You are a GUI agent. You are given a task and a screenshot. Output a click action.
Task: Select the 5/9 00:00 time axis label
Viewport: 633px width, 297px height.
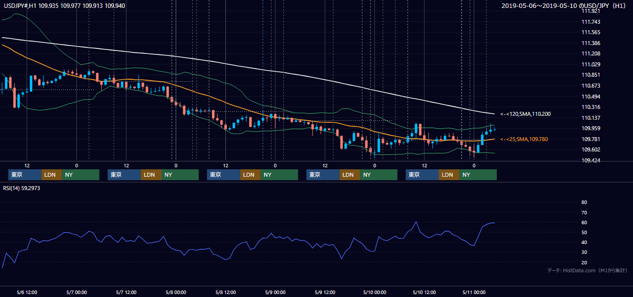tap(275, 292)
